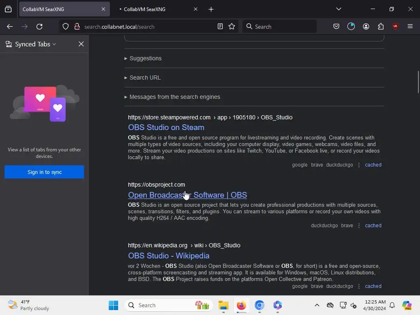Open a new browser tab
The width and height of the screenshot is (420, 315).
tap(211, 9)
